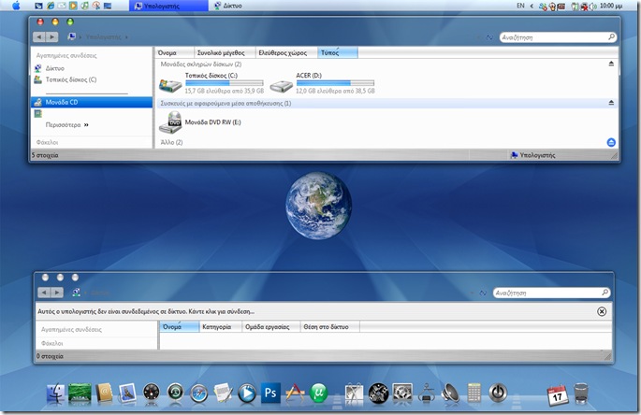The width and height of the screenshot is (641, 415).
Task: Open the Dashboard gauge icon in dock
Action: tap(152, 394)
